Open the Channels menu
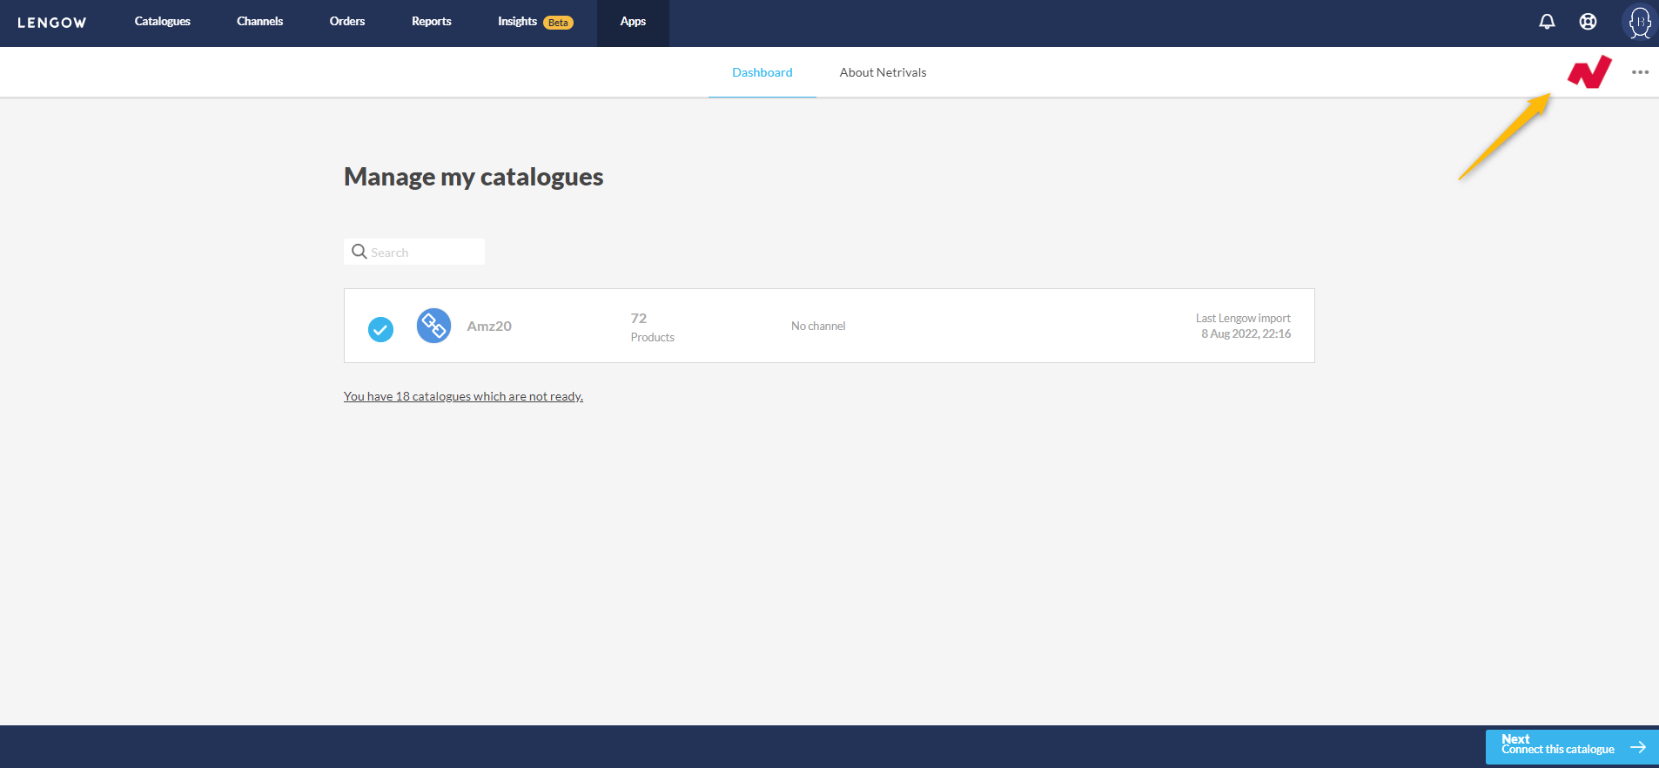The width and height of the screenshot is (1659, 768). pos(259,22)
